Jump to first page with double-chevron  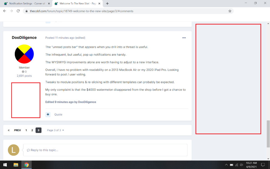pos(9,130)
